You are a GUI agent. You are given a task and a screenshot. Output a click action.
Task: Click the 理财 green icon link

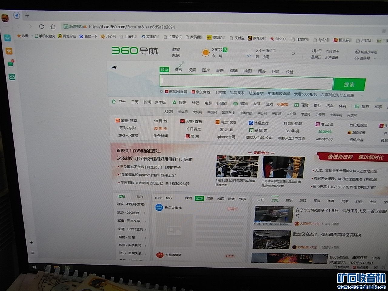(x=301, y=105)
